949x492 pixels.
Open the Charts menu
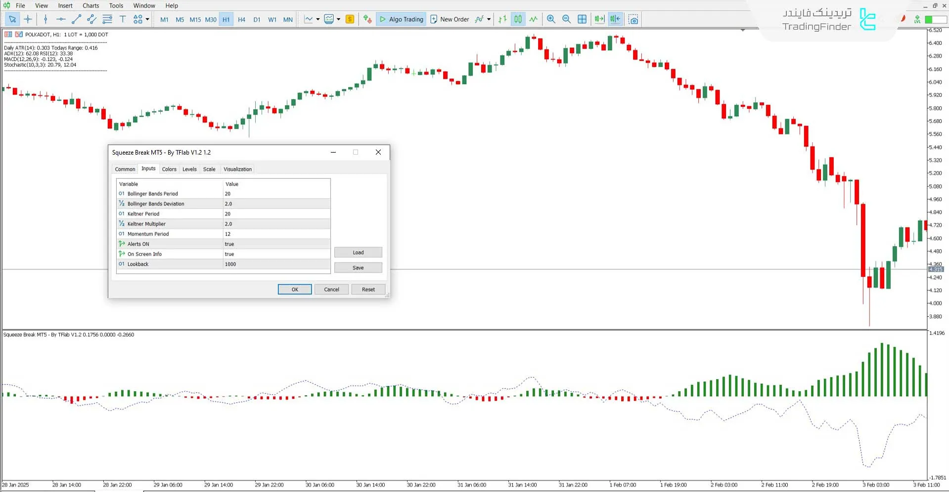(x=90, y=5)
